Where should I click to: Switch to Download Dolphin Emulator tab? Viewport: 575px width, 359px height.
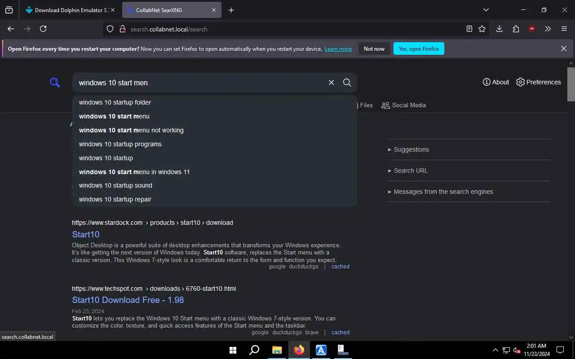click(70, 10)
